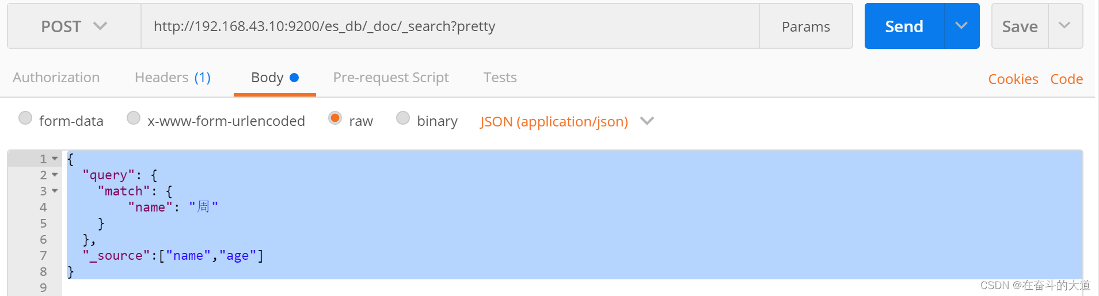Viewport: 1099px width, 296px height.
Task: Save the request
Action: click(x=1020, y=26)
